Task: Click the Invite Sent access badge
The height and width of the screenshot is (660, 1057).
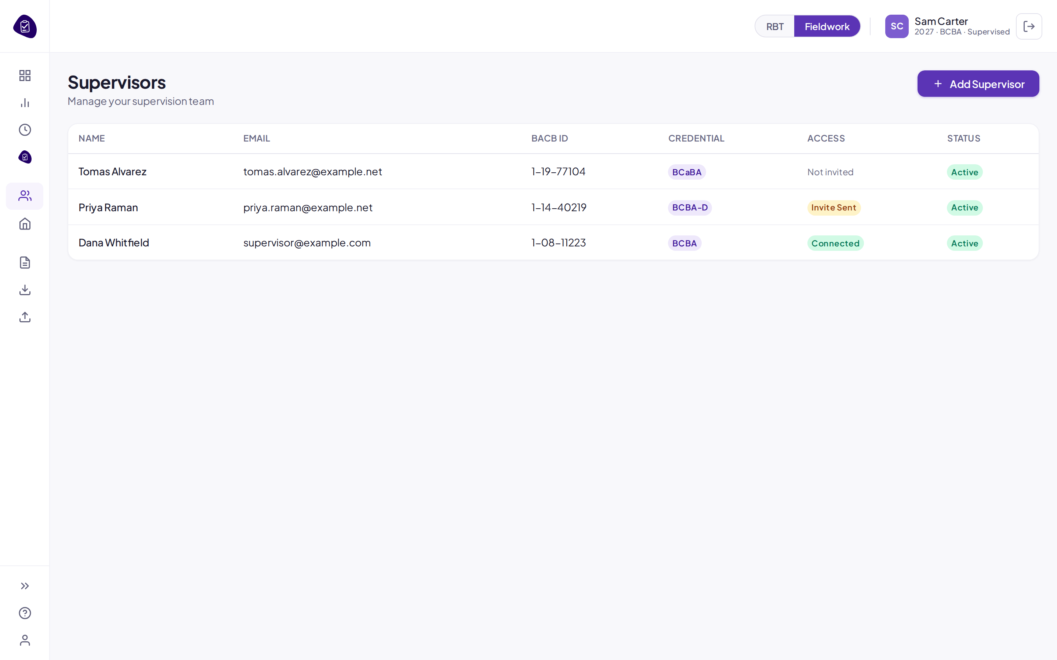Action: point(833,207)
